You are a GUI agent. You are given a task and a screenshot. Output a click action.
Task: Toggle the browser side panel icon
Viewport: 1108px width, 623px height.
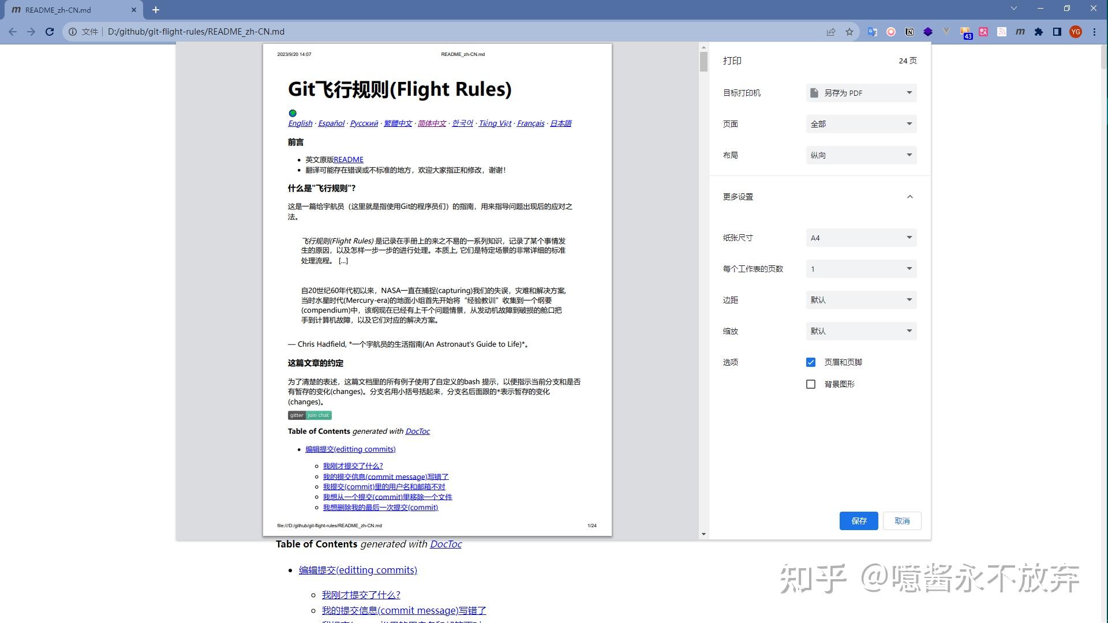click(1057, 32)
